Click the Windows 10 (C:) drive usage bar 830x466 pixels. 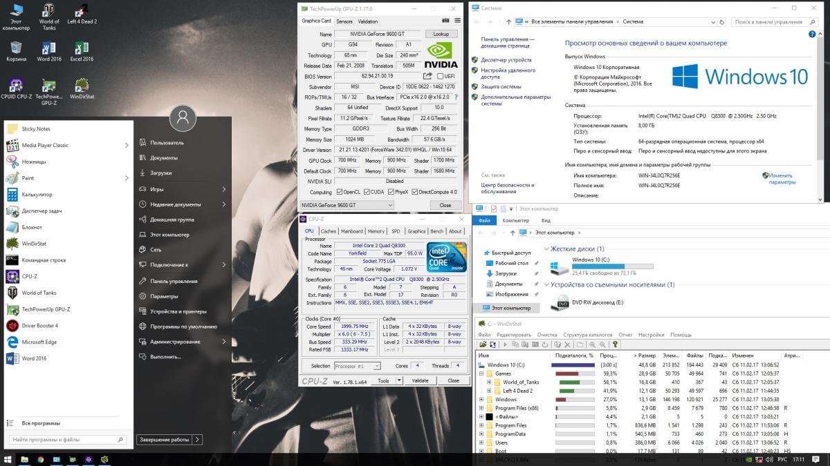[x=612, y=266]
